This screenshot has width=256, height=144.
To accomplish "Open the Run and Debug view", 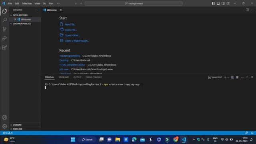I will click(x=4, y=38).
